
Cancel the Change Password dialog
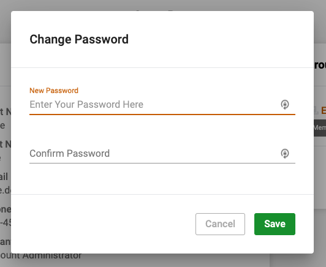tap(220, 224)
